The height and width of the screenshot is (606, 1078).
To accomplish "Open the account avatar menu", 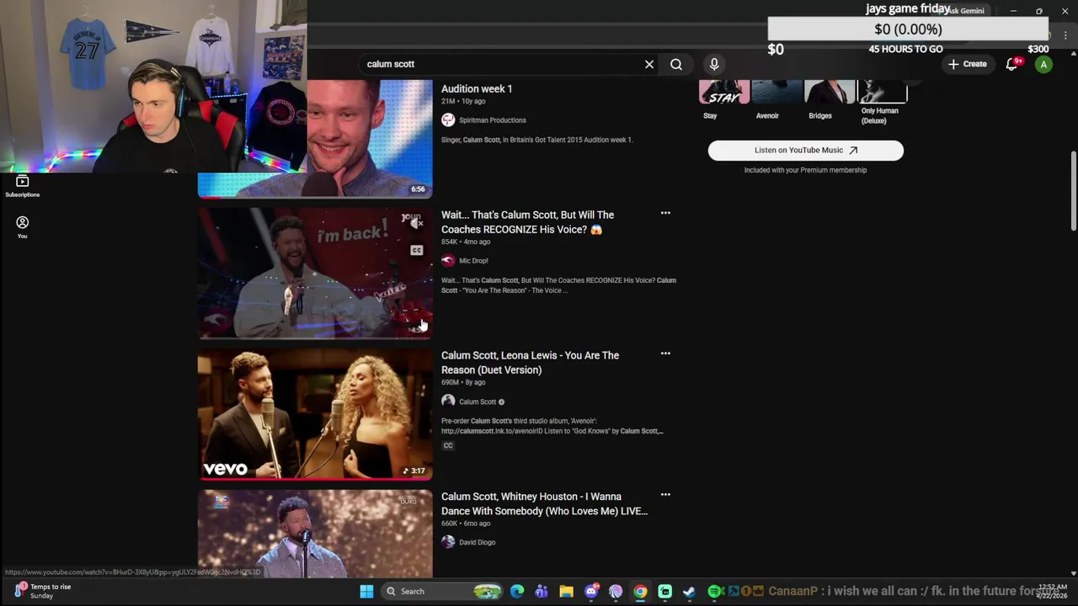I will point(1043,64).
